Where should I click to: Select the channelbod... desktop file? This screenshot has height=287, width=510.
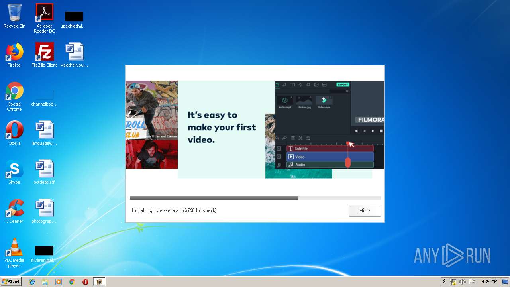pyautogui.click(x=44, y=98)
